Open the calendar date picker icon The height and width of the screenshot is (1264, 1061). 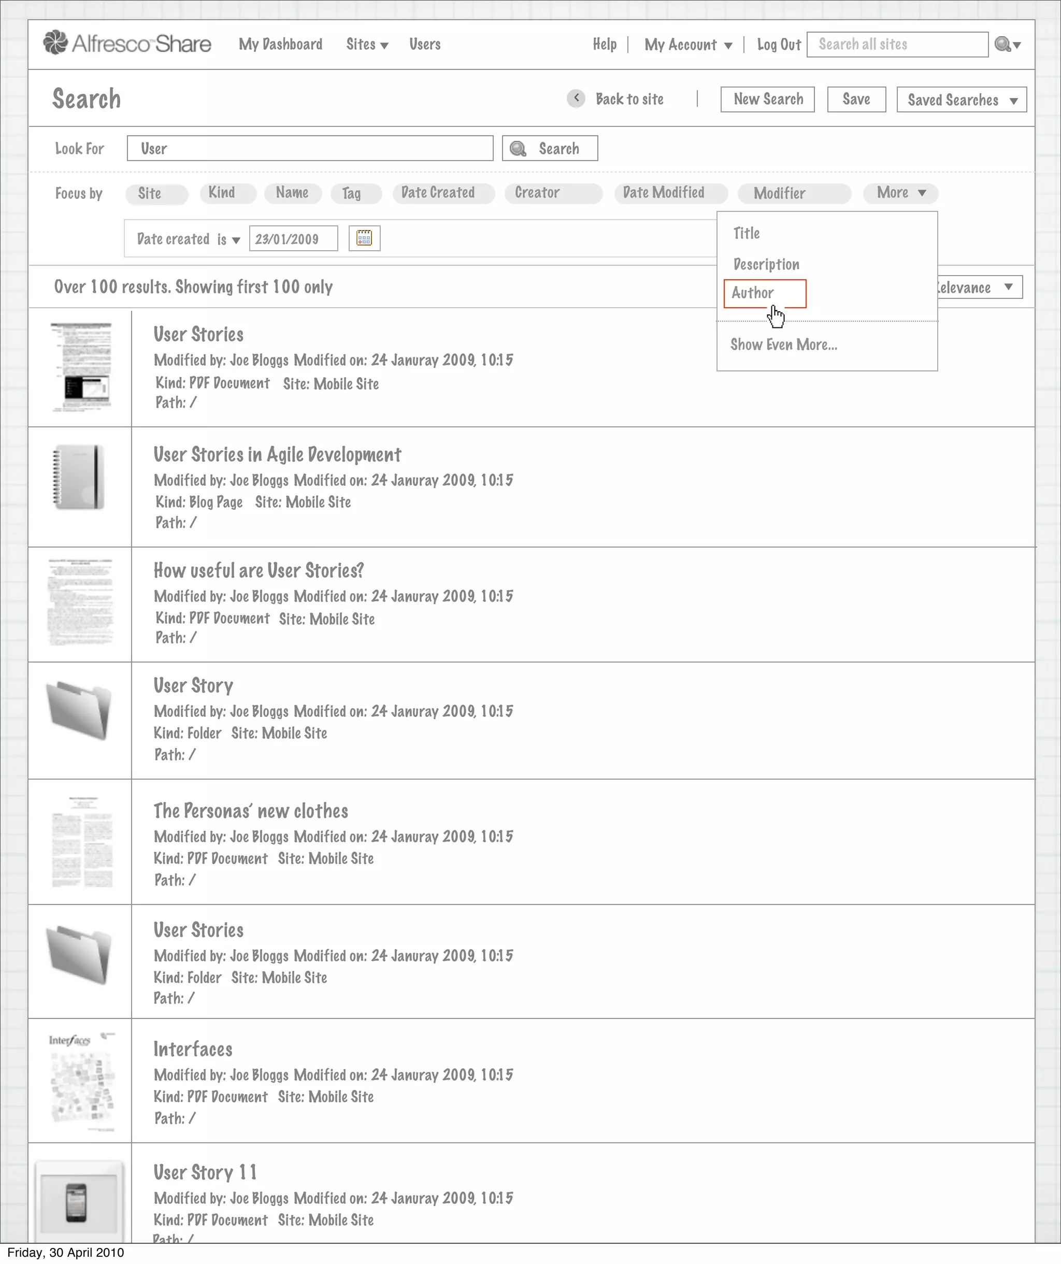tap(364, 238)
